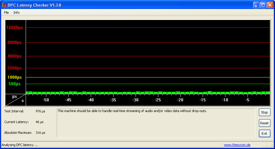Open the www.thesycon.de link
Viewport: 275px width, 149px height.
pos(237,145)
